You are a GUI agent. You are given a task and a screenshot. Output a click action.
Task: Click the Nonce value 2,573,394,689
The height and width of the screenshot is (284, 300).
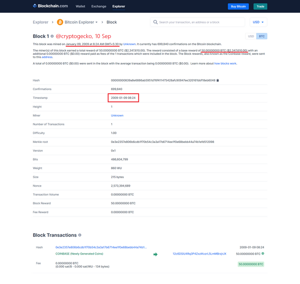click(120, 186)
